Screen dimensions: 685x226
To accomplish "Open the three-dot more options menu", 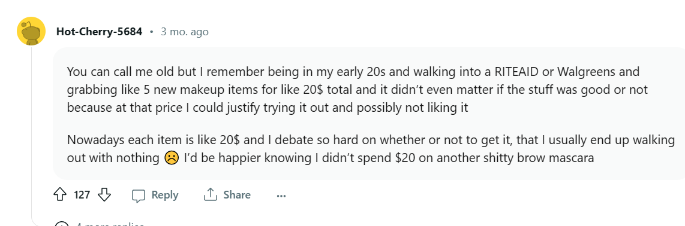I will 281,196.
